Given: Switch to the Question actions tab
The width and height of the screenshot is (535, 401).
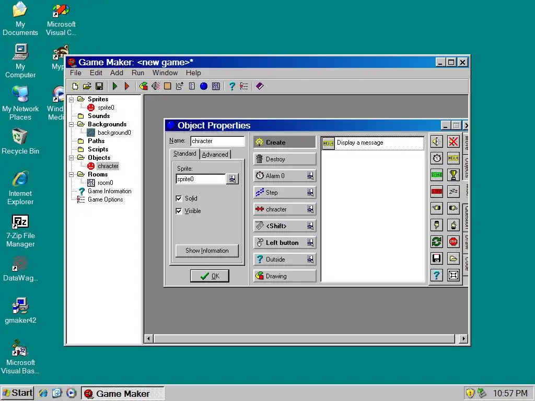Looking at the screenshot, I should 467,217.
